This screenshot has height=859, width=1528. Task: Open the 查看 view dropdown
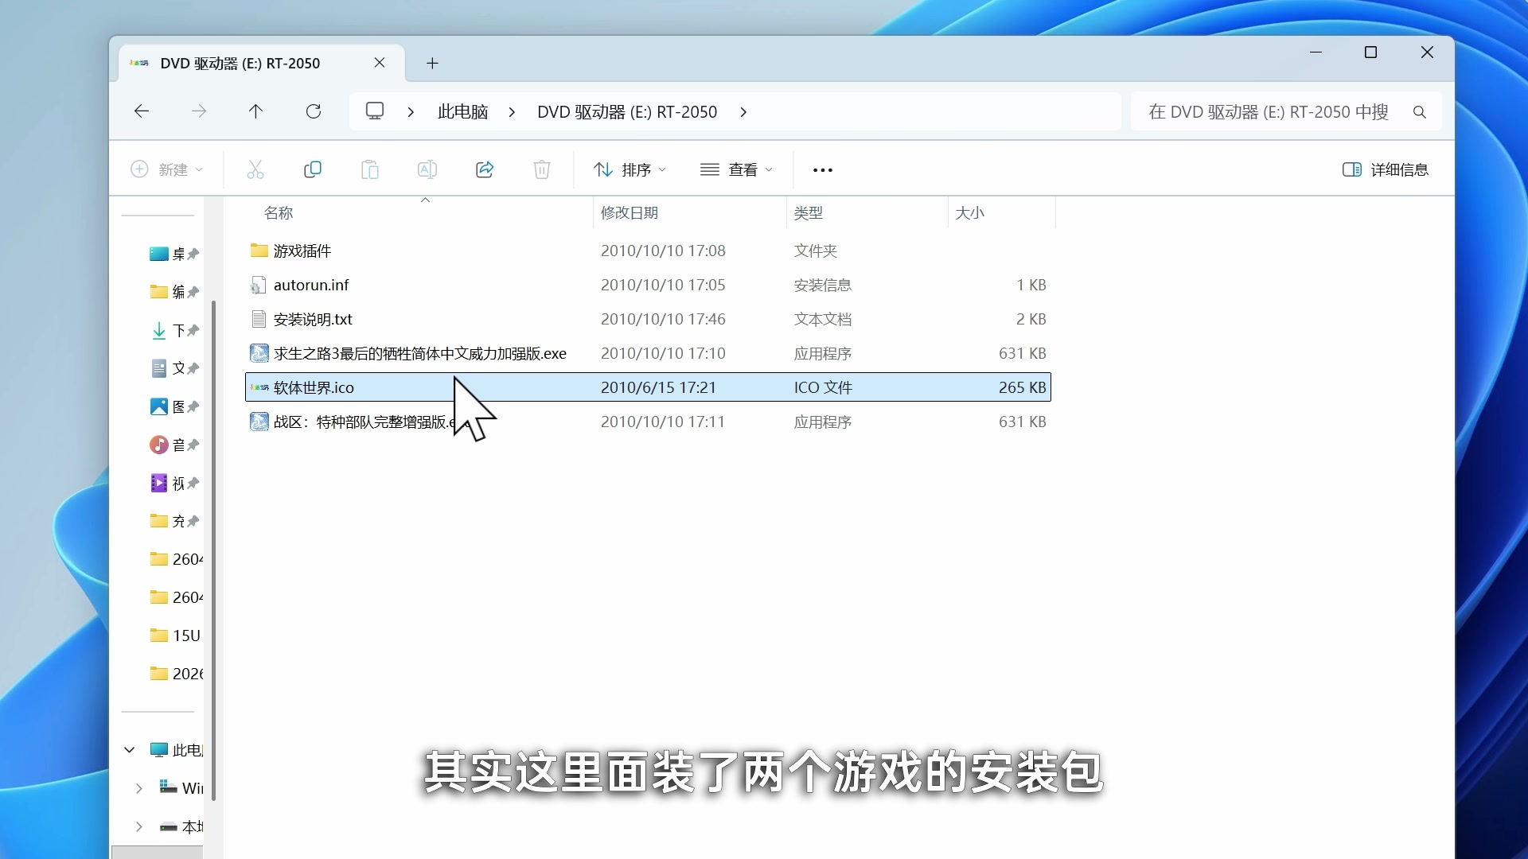click(x=736, y=169)
